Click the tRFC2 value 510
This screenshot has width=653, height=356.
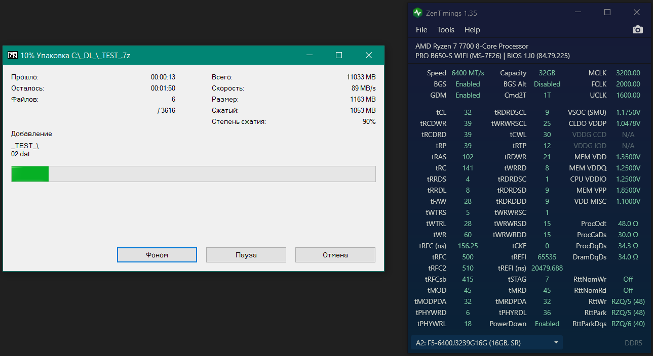[468, 268]
